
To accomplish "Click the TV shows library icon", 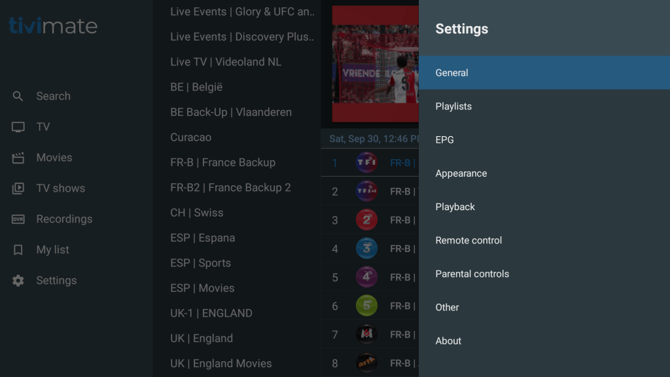I will tap(18, 188).
